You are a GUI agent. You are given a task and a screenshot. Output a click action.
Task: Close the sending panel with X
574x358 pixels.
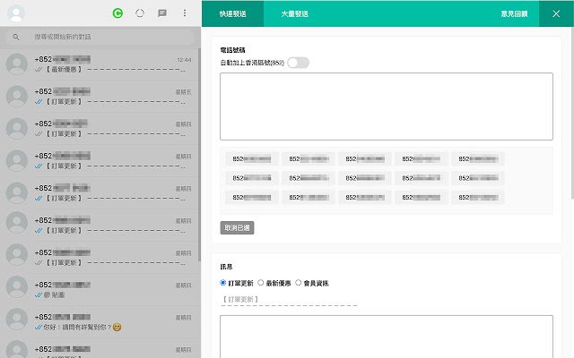(556, 13)
